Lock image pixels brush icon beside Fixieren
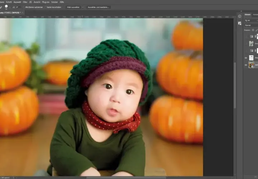The height and width of the screenshot is (179, 258). 257,30
